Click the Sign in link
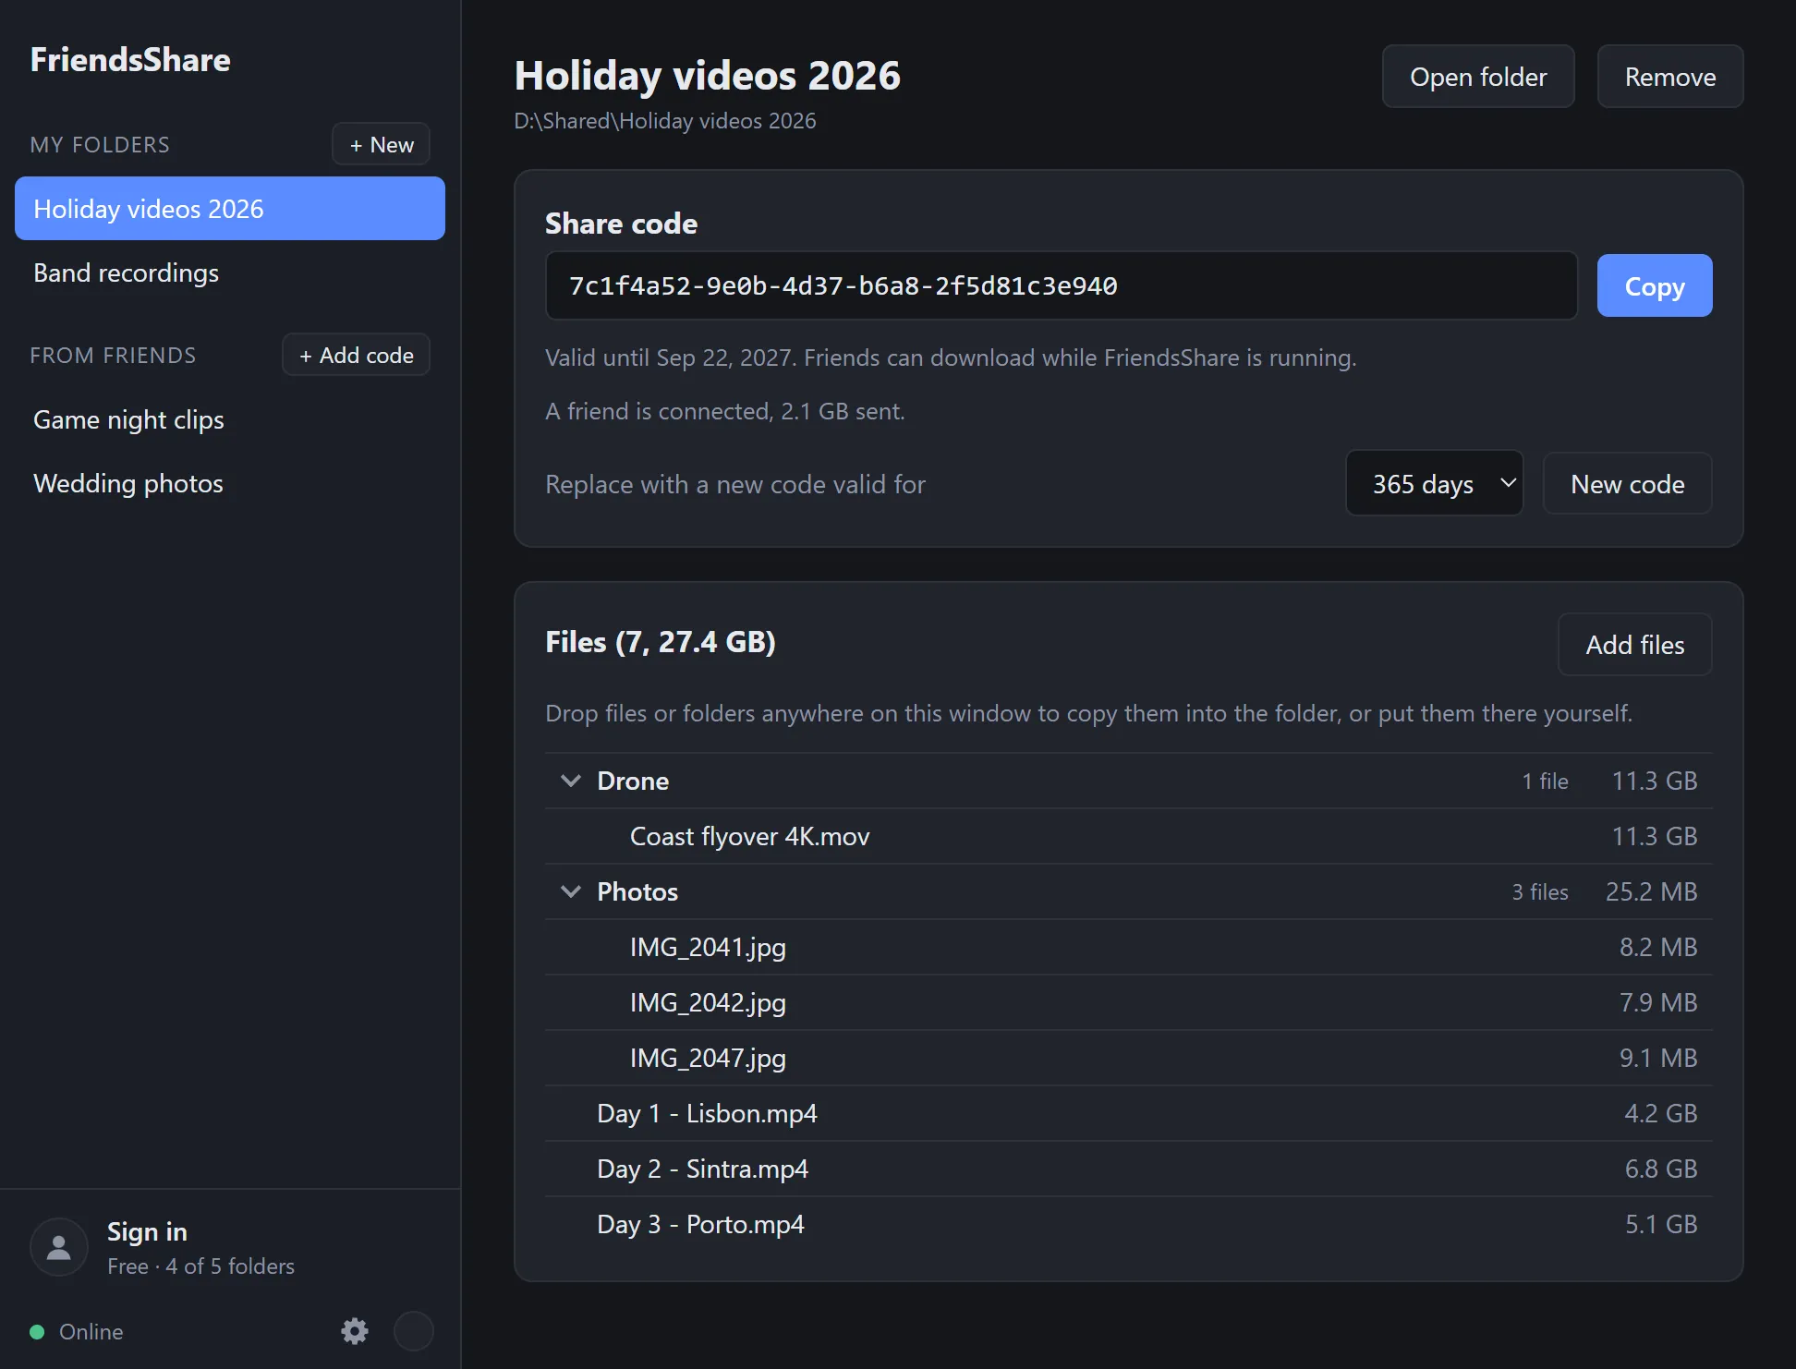The height and width of the screenshot is (1369, 1796). [147, 1231]
